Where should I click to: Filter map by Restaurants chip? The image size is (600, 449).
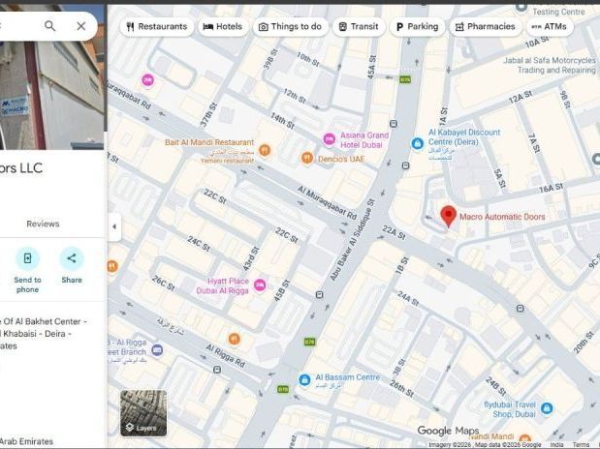tap(157, 27)
